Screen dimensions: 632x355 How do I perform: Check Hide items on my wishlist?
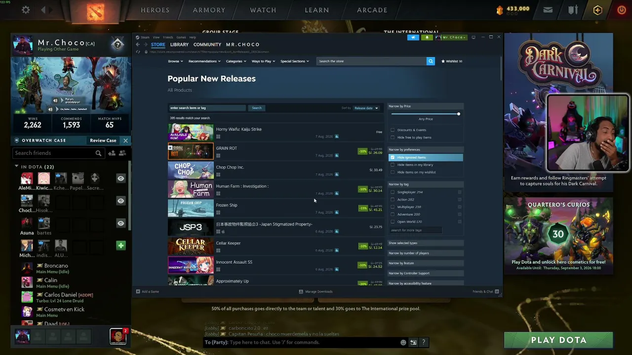[393, 172]
